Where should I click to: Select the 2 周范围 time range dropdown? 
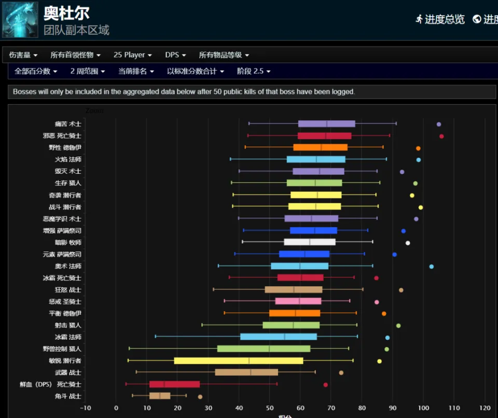coord(88,71)
